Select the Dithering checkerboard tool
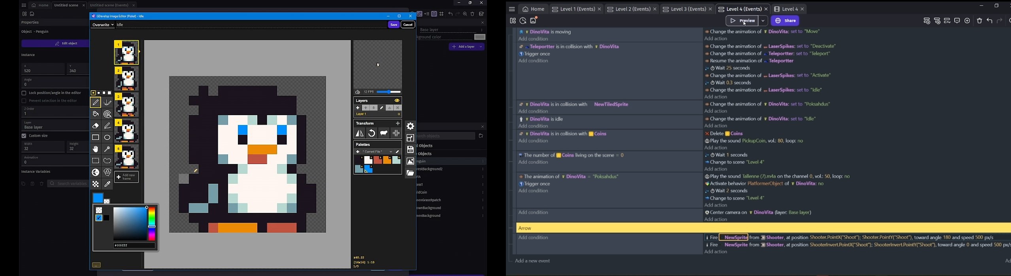Image resolution: width=1011 pixels, height=276 pixels. pyautogui.click(x=96, y=184)
